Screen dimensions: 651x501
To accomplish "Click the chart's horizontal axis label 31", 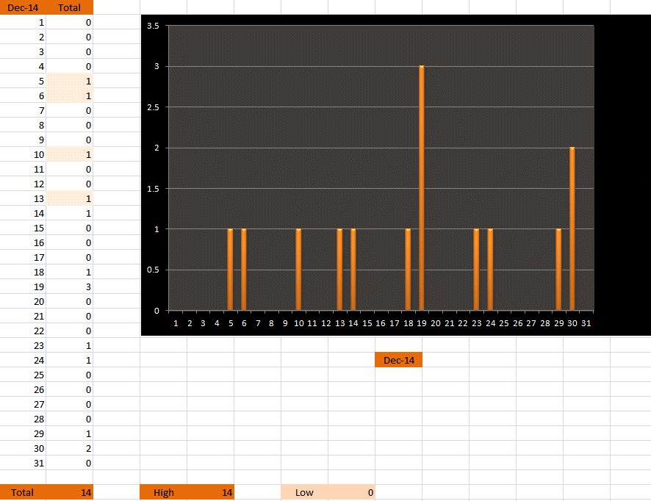I will click(x=586, y=323).
